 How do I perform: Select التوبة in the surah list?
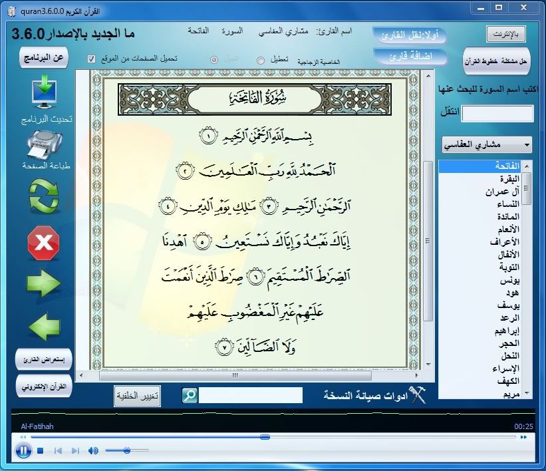tap(479, 267)
